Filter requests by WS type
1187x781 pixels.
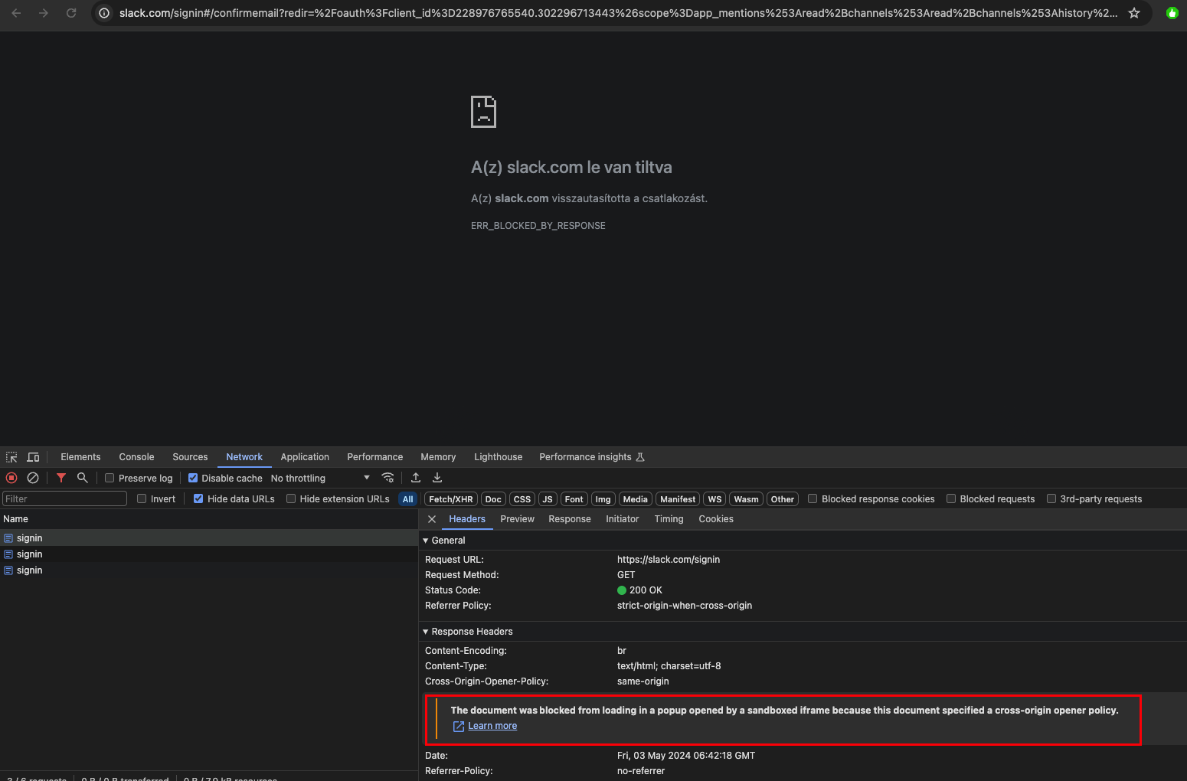pos(714,499)
